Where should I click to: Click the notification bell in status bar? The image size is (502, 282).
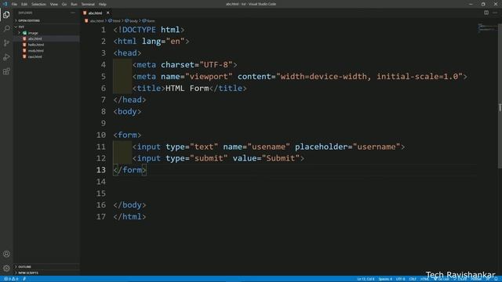pyautogui.click(x=496, y=279)
